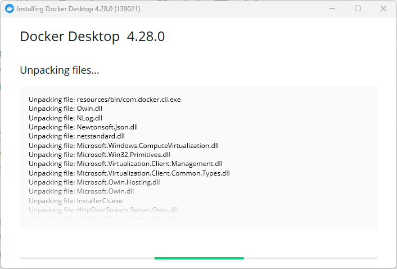Select the Microsoft.Owin.Hosting.dll log line
This screenshot has width=397, height=269.
[x=94, y=182]
